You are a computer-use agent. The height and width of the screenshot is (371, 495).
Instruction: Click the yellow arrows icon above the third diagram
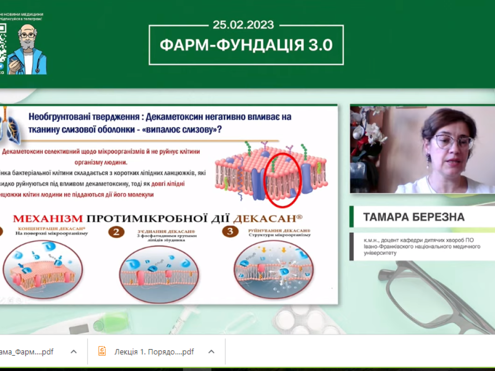(x=264, y=250)
